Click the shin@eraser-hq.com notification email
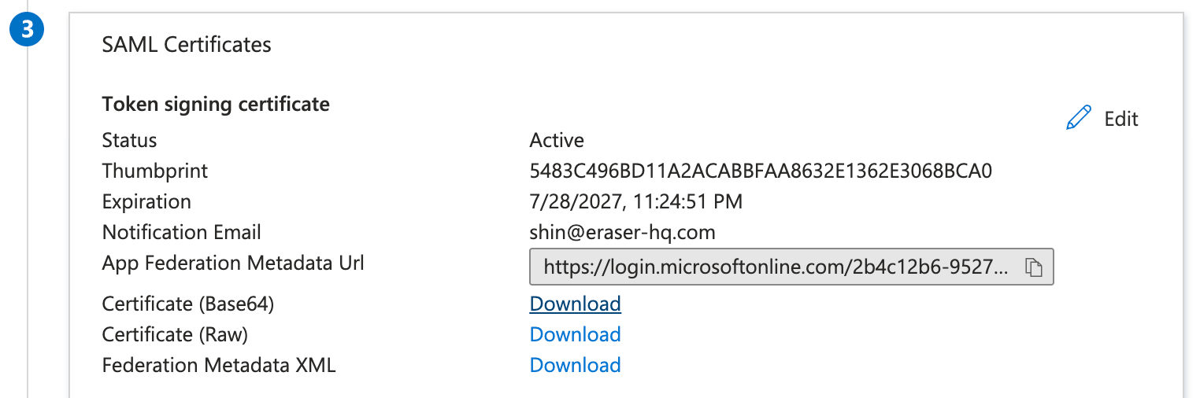1200x398 pixels. click(x=622, y=232)
